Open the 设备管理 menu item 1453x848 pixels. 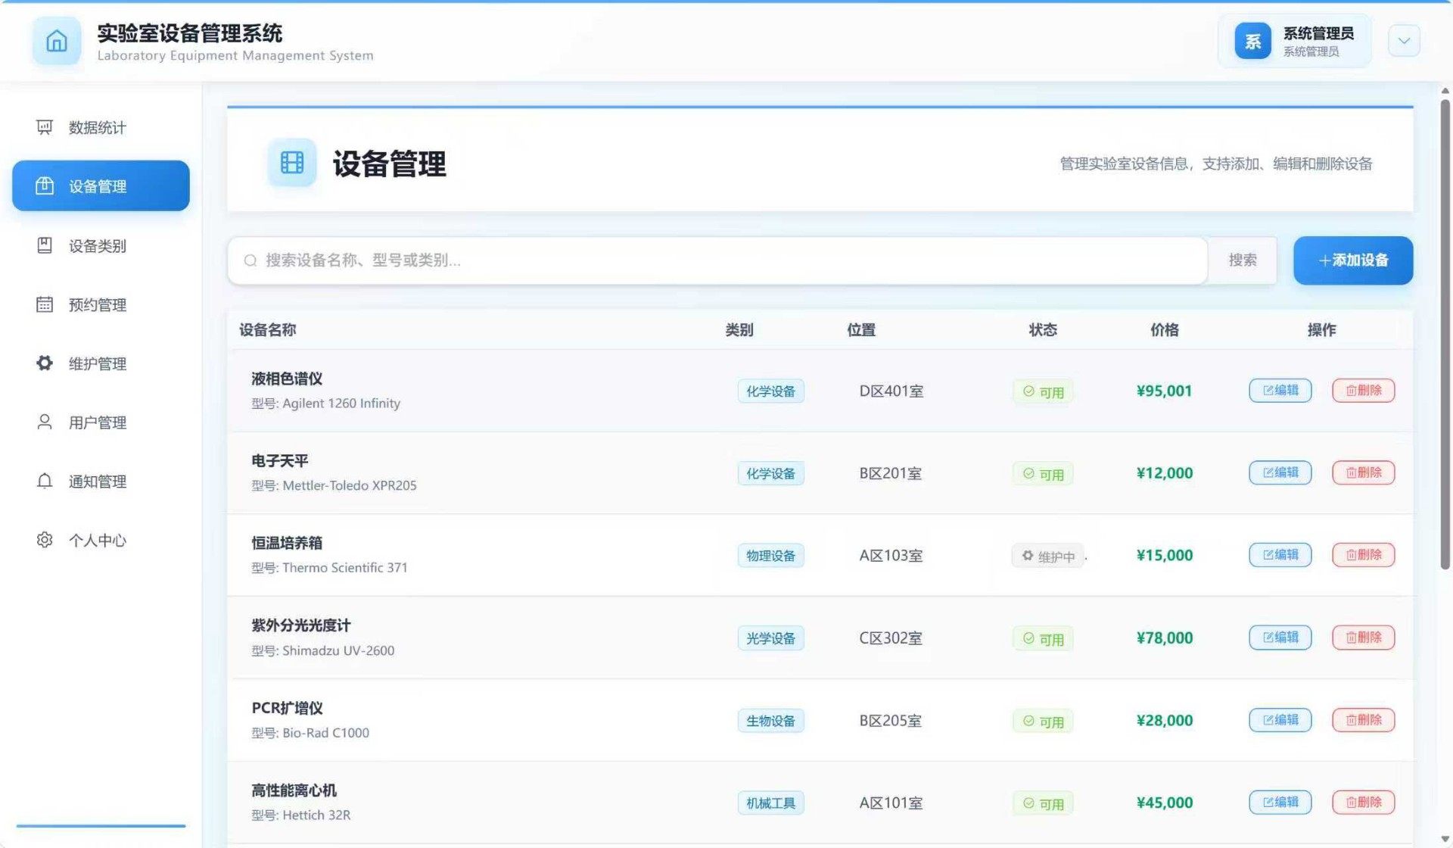click(101, 186)
